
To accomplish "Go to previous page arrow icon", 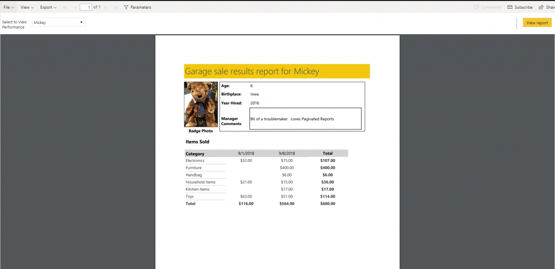I will 75,7.
